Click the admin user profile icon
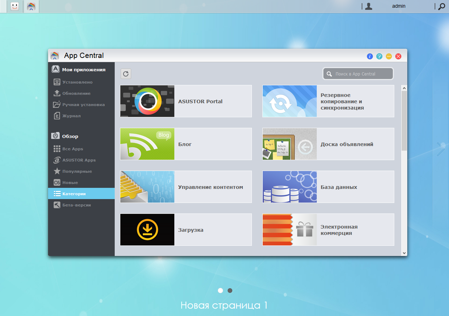This screenshot has height=316, width=449. pos(368,6)
